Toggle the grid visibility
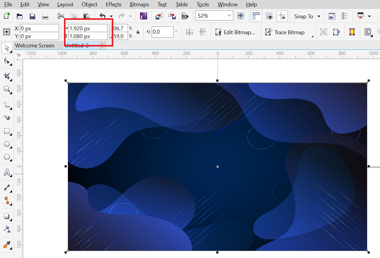The image size is (380, 258). click(268, 16)
